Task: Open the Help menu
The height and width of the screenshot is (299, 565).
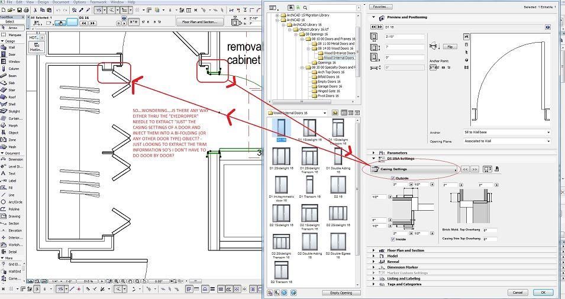Action: [131, 2]
